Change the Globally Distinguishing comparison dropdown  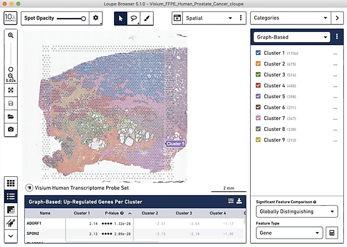pyautogui.click(x=296, y=211)
